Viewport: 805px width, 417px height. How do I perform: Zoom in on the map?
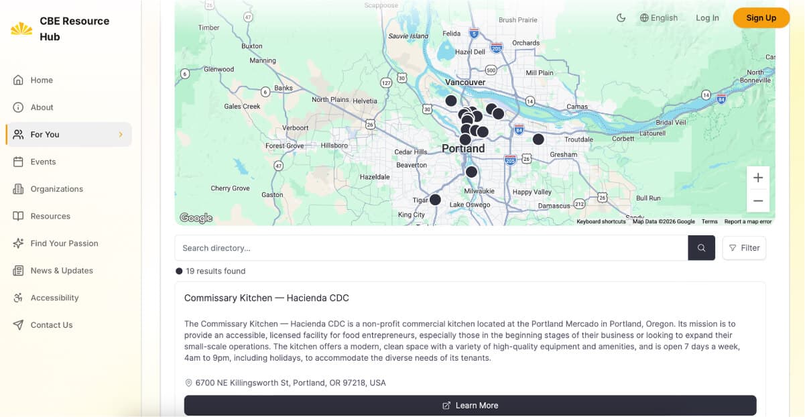758,178
